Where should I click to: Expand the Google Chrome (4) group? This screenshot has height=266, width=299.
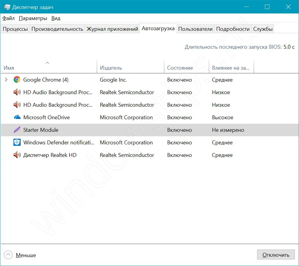pyautogui.click(x=6, y=80)
